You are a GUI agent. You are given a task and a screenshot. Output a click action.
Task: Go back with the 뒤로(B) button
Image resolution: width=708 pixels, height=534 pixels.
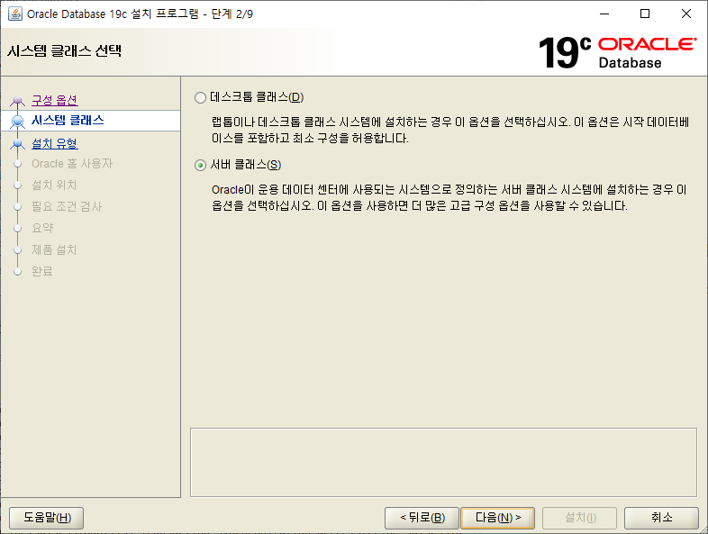[x=422, y=517]
